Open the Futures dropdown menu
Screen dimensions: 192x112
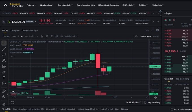31,5
